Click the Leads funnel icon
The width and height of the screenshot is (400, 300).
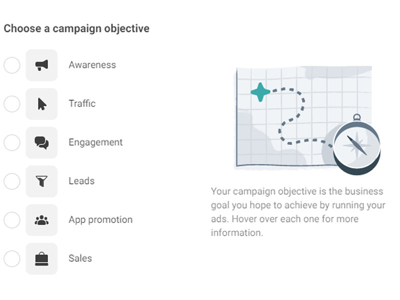click(41, 181)
